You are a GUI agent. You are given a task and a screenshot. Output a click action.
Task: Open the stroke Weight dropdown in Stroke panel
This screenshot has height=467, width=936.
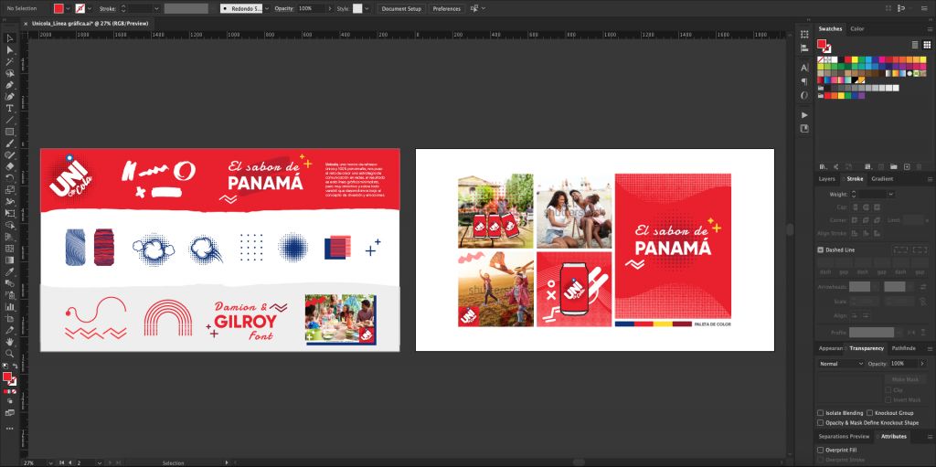(890, 194)
